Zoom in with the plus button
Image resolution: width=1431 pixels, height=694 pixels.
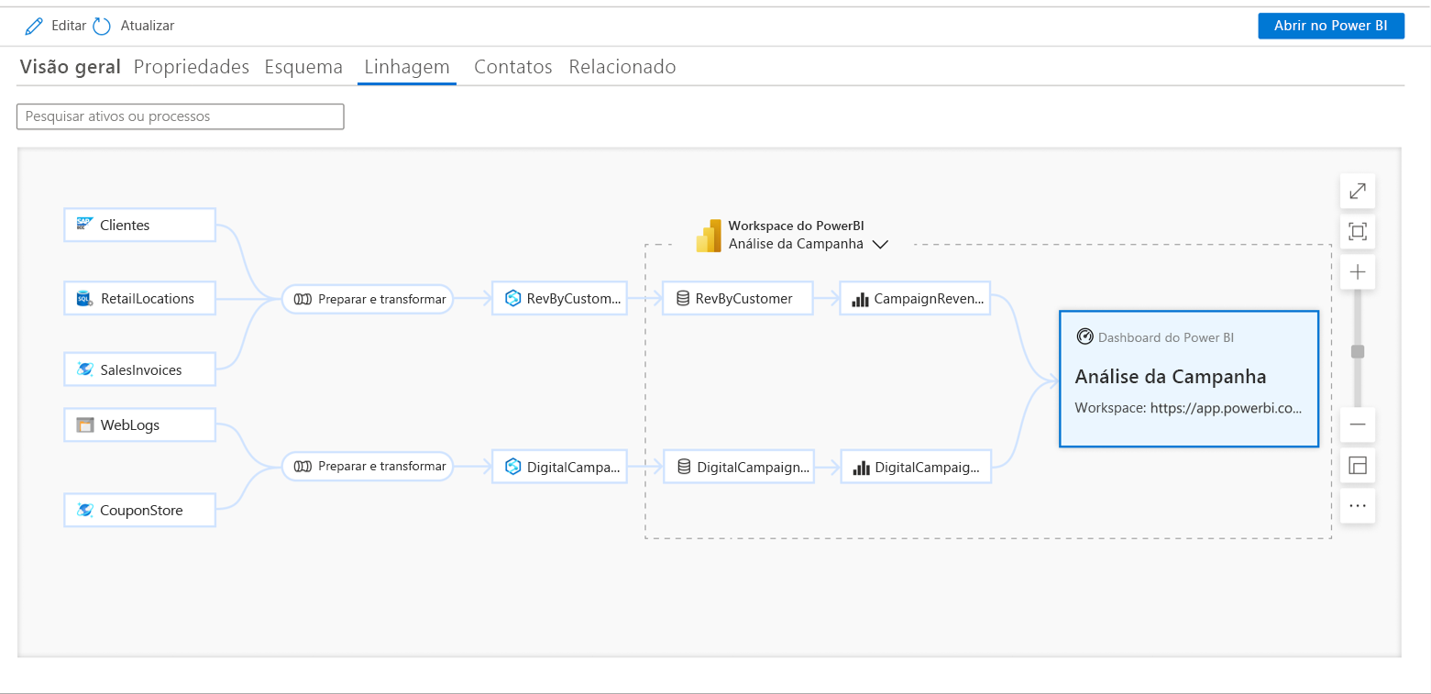[x=1358, y=272]
